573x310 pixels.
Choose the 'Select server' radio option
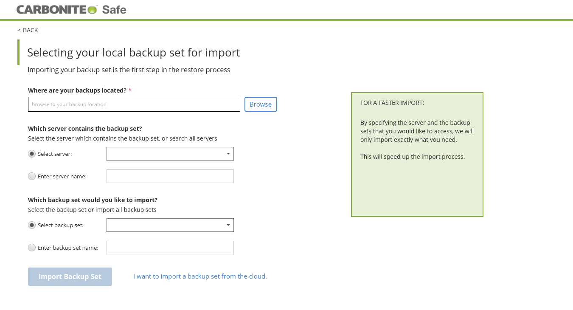point(32,154)
